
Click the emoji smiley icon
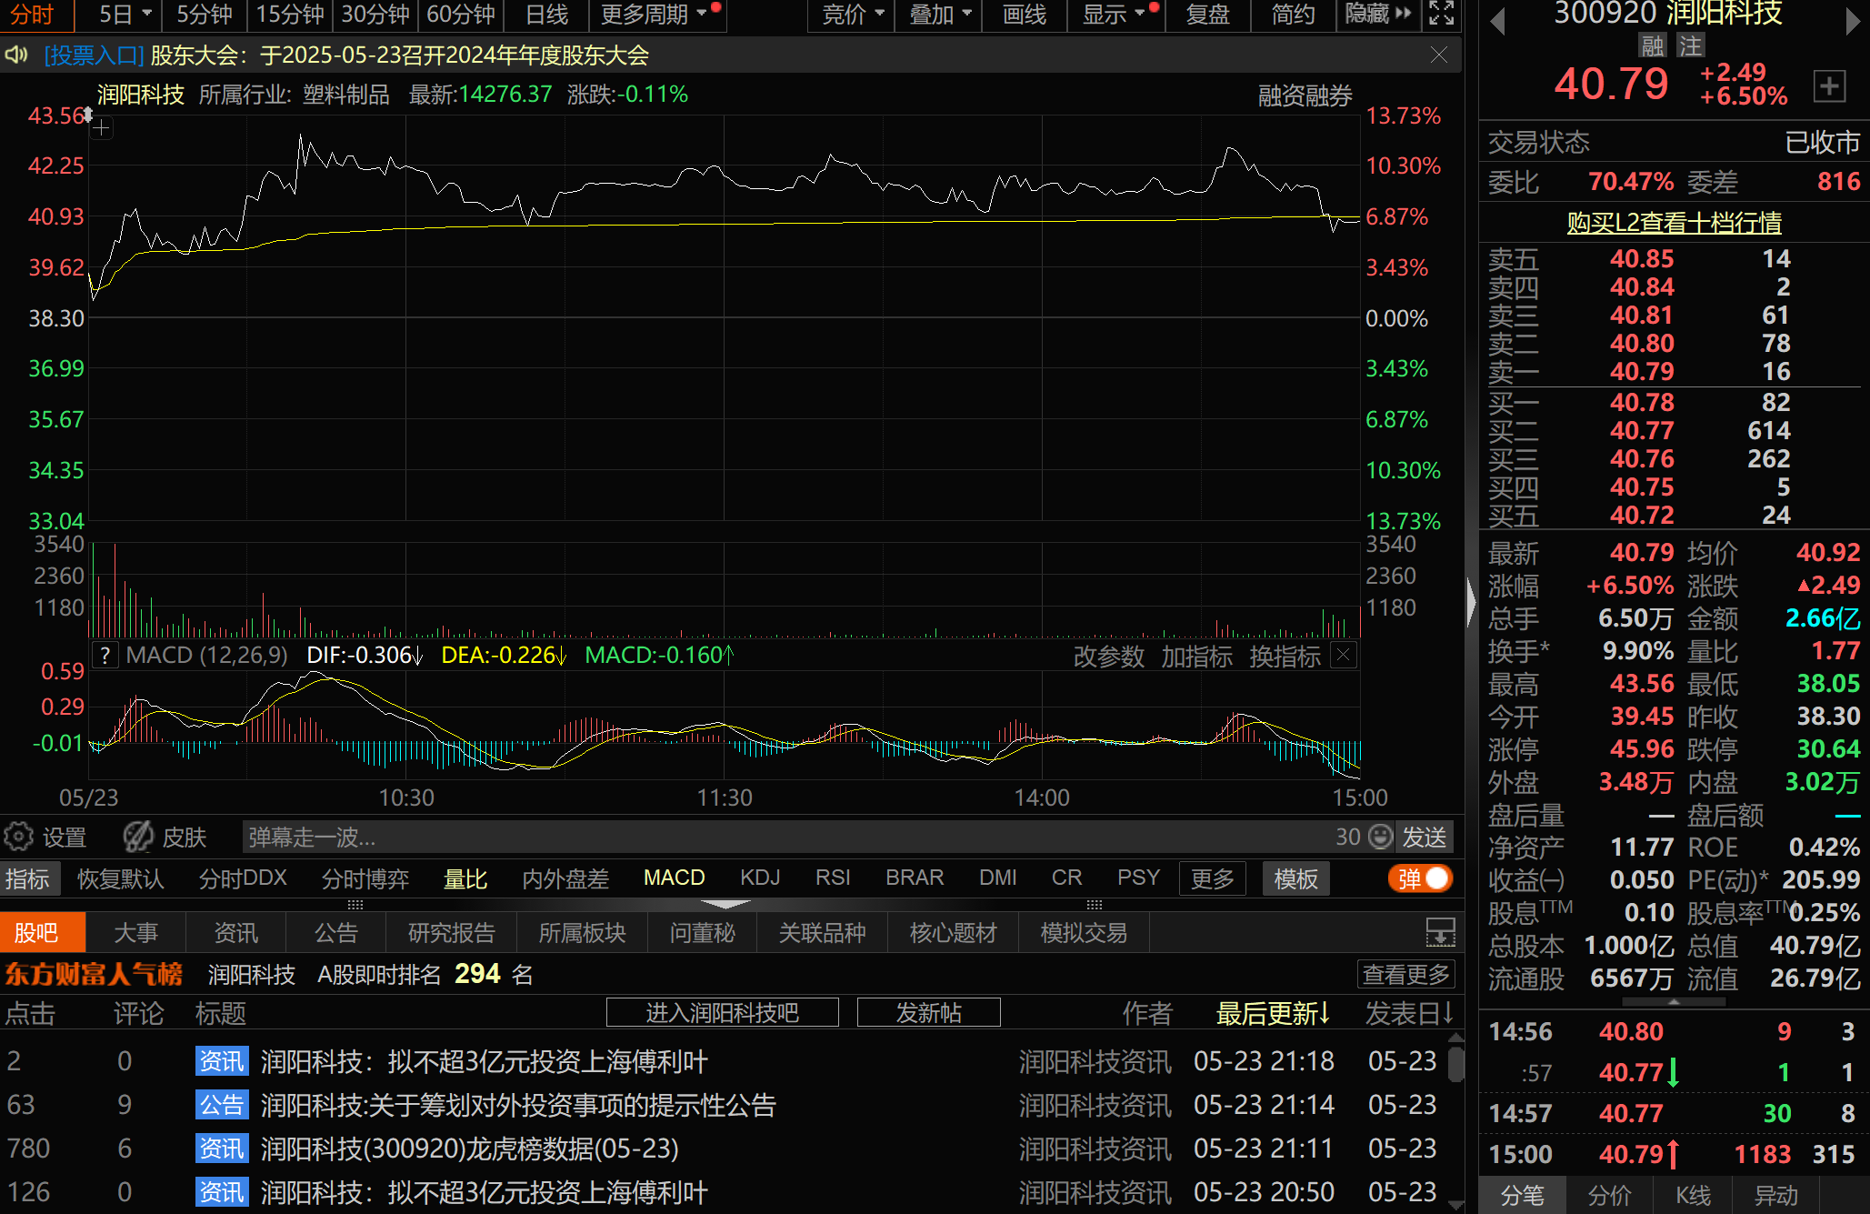click(1380, 837)
